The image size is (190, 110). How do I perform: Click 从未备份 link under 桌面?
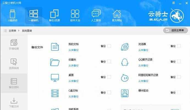pyautogui.click(x=73, y=81)
